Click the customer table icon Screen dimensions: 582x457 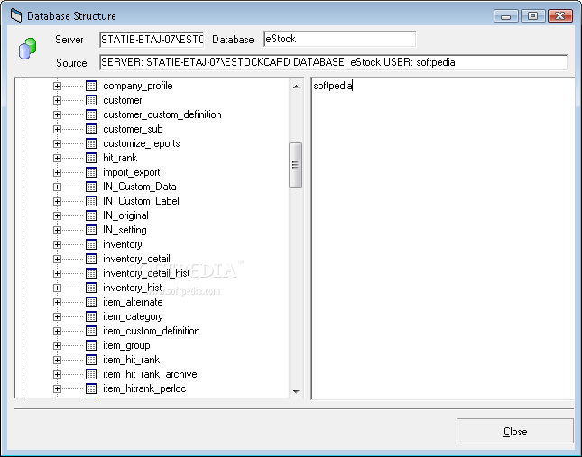91,100
